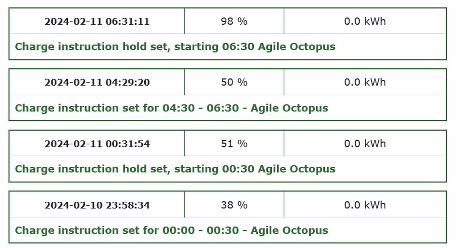Click the 2024-02-11 00:31:54 timestamp

(x=97, y=144)
